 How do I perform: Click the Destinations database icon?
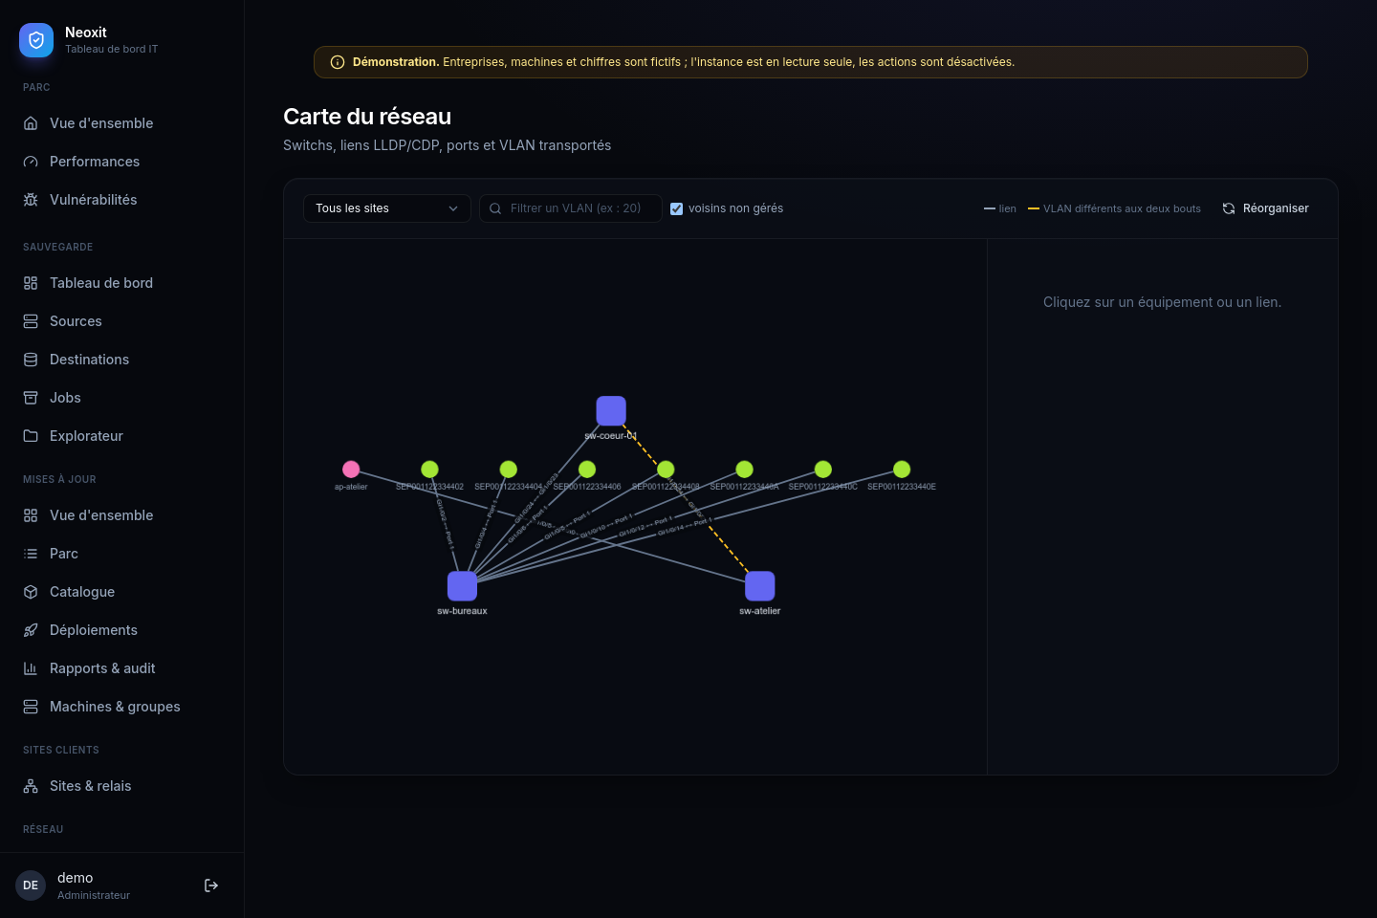pos(31,360)
